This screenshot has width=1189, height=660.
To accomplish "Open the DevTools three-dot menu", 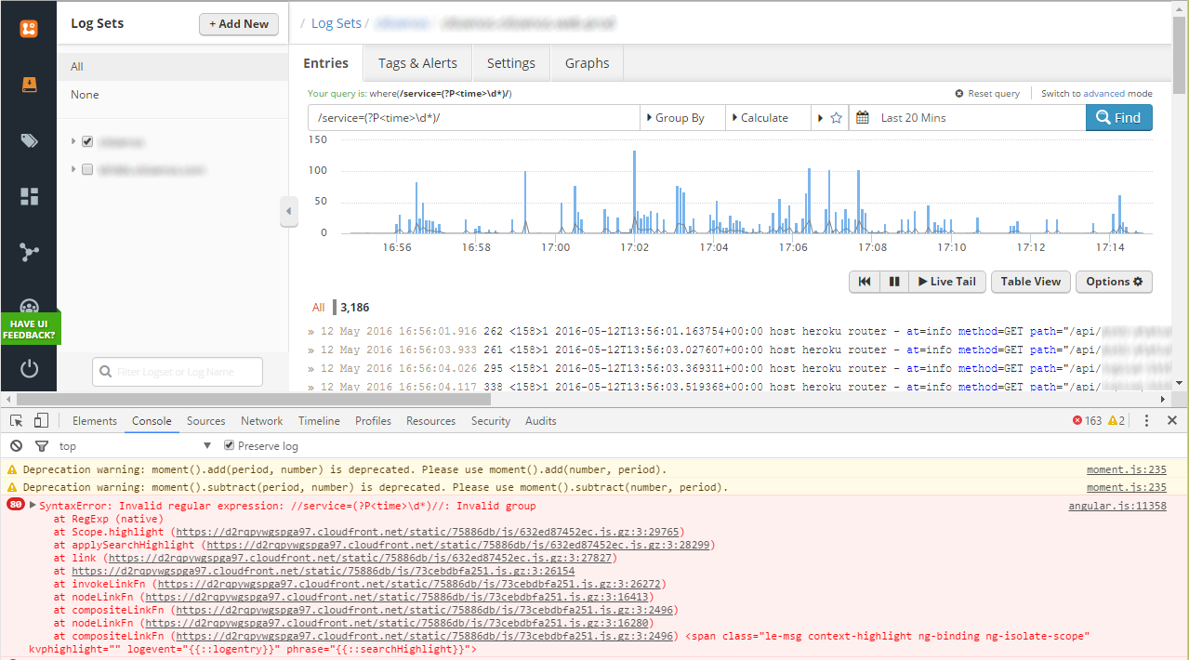I will [x=1147, y=421].
